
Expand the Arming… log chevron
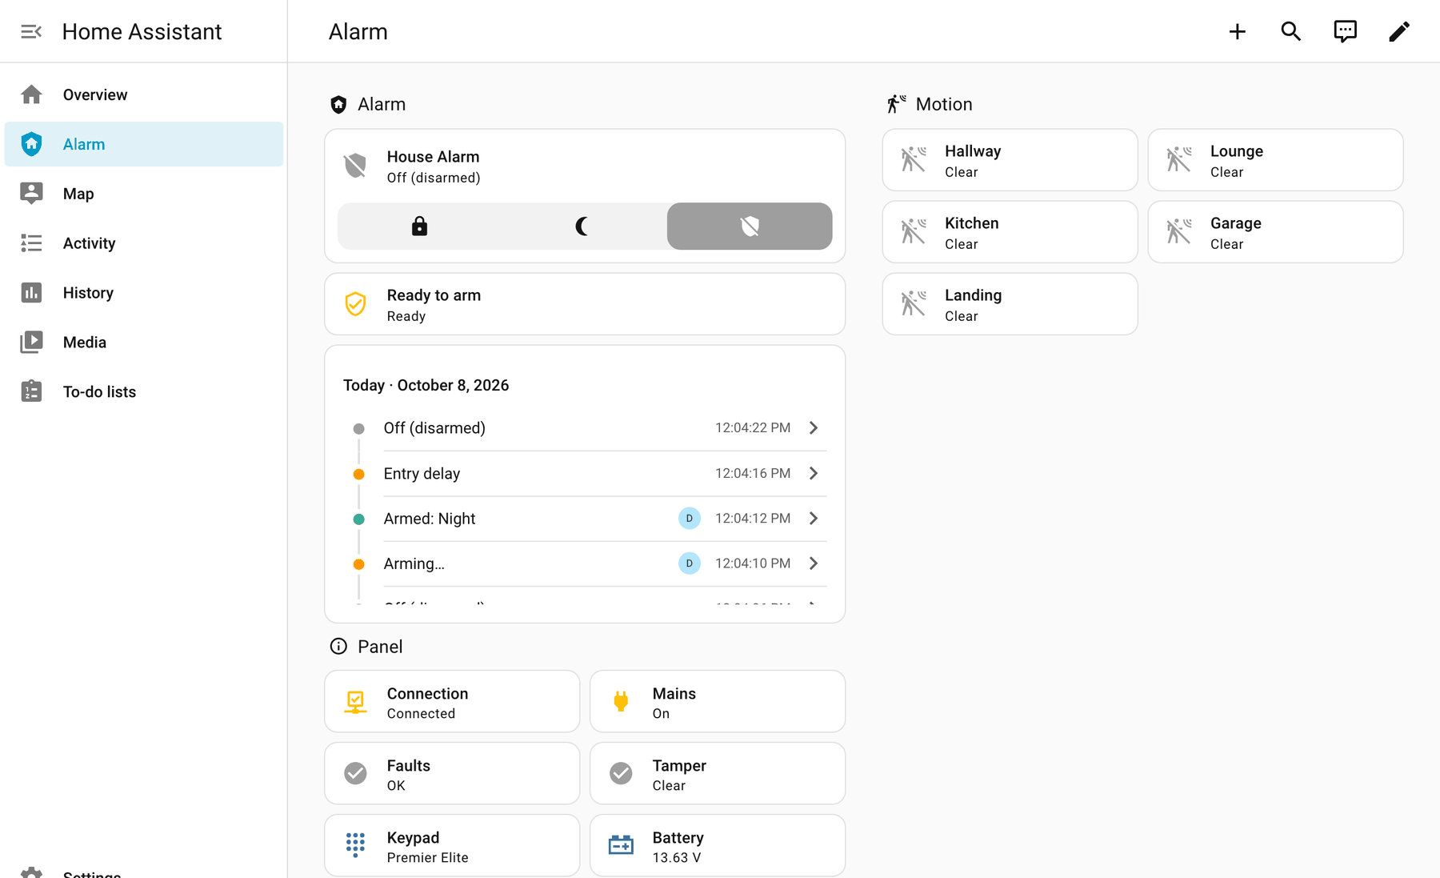(814, 563)
